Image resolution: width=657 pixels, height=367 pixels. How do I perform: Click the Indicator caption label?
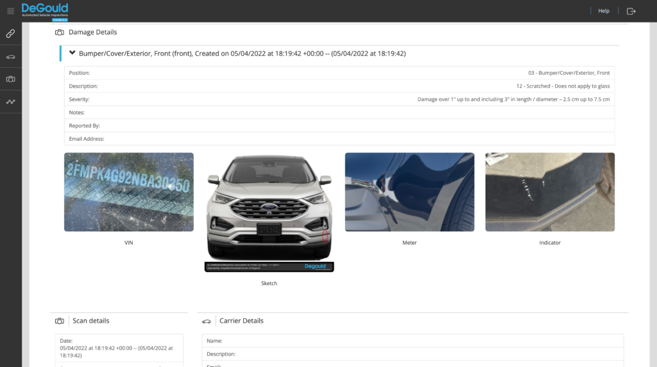(x=550, y=243)
